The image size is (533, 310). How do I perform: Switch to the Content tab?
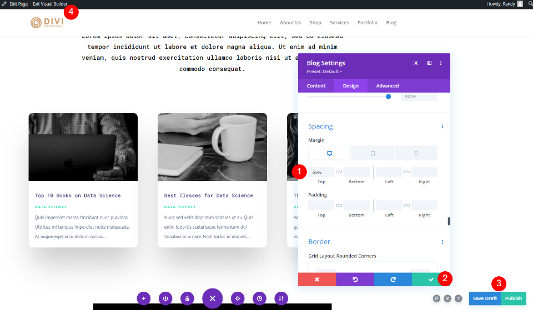[316, 86]
